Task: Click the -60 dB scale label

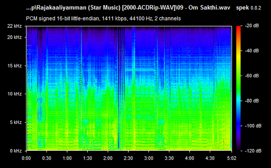Action: [x=252, y=76]
